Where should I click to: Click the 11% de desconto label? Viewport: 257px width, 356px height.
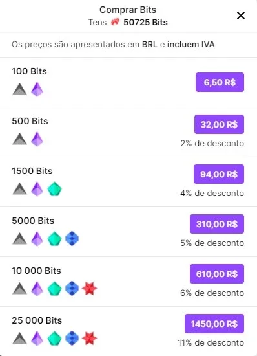point(211,342)
